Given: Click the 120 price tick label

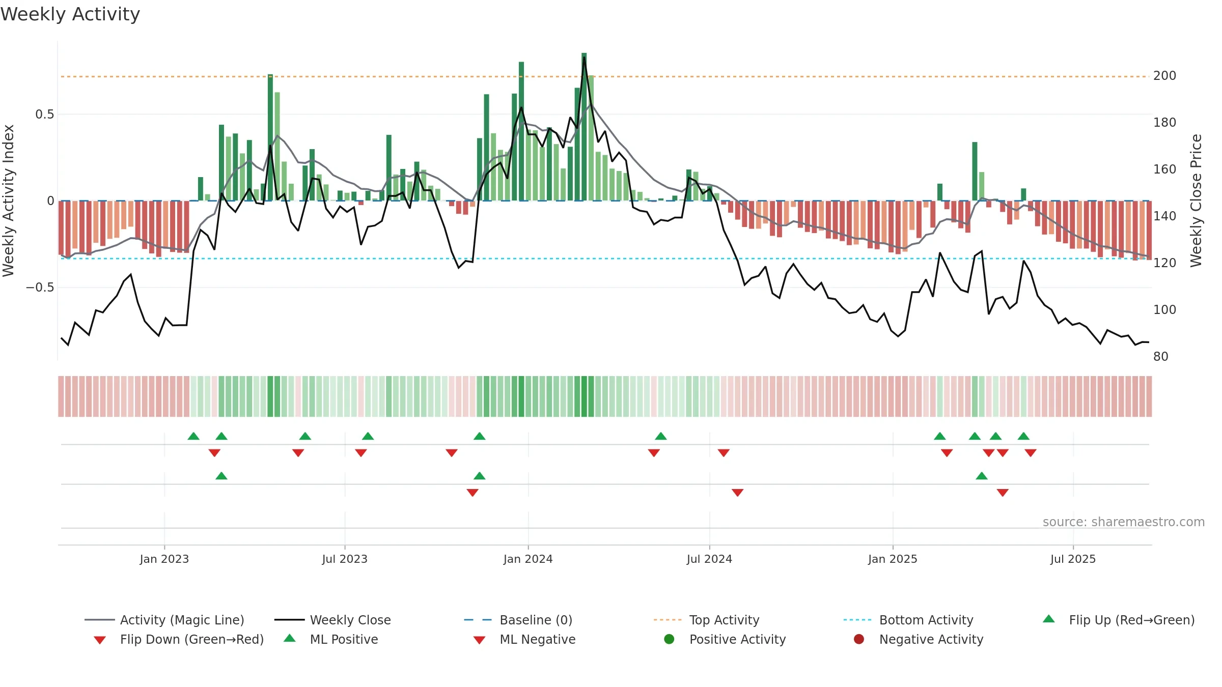Looking at the screenshot, I should pyautogui.click(x=1165, y=263).
